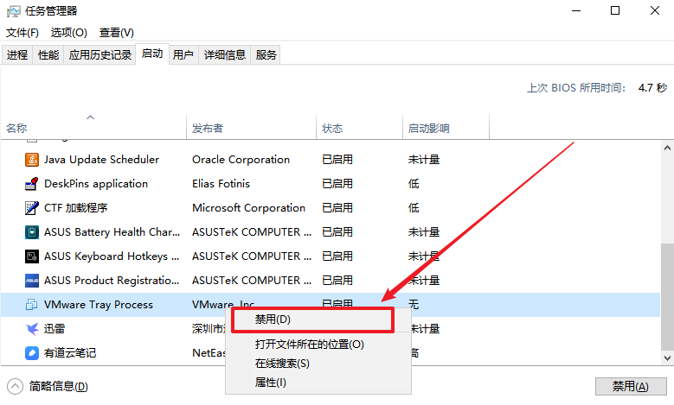Screen dimensions: 674x405
Task: Sort by 状态 column header
Action: point(332,128)
